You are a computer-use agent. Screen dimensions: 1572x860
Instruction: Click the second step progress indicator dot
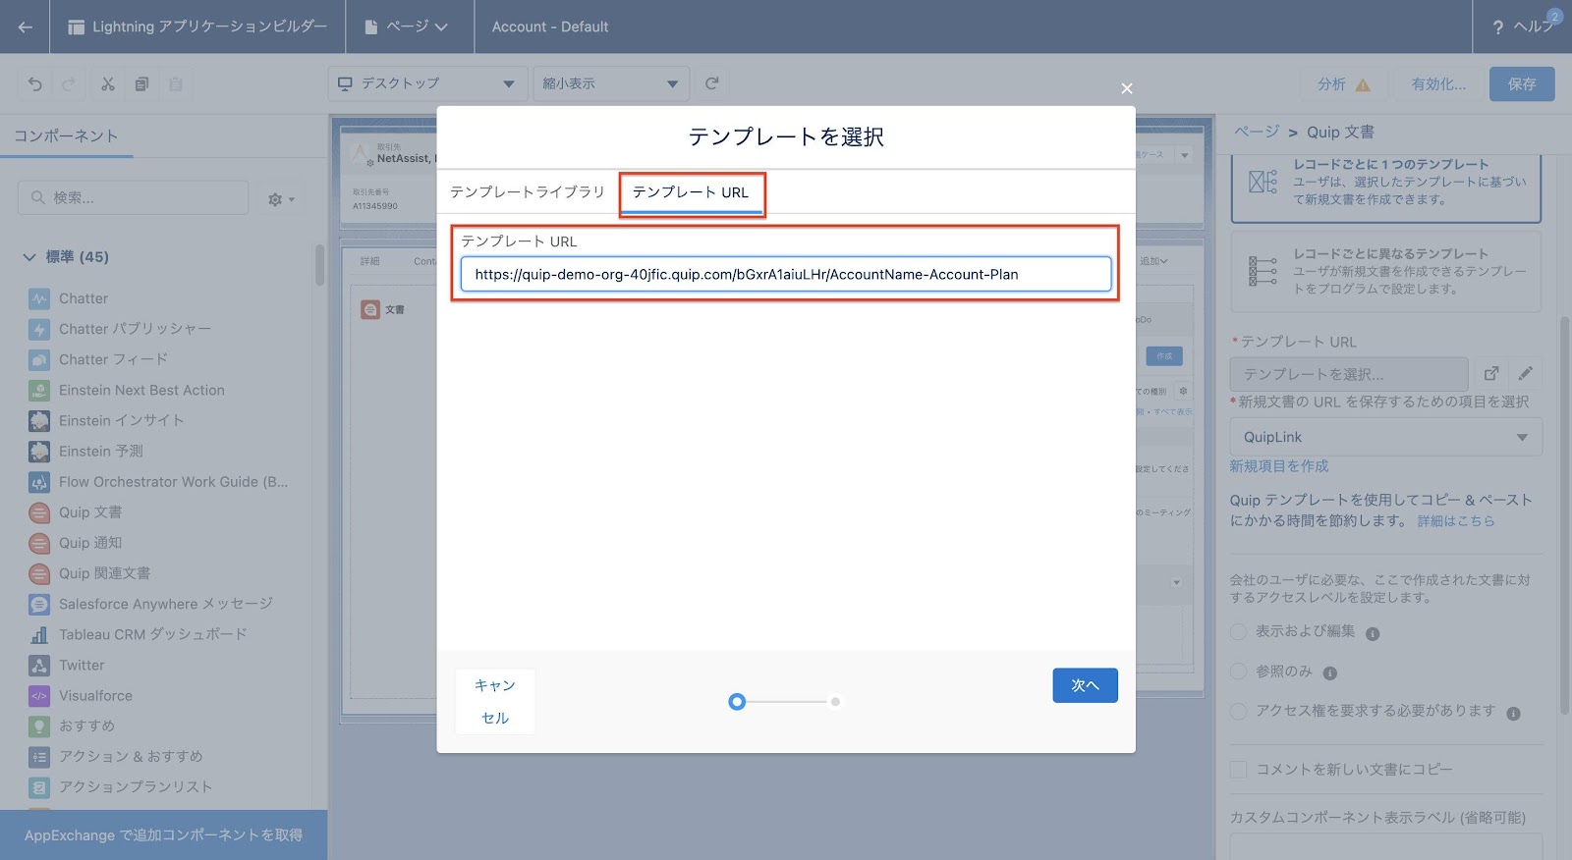click(835, 702)
